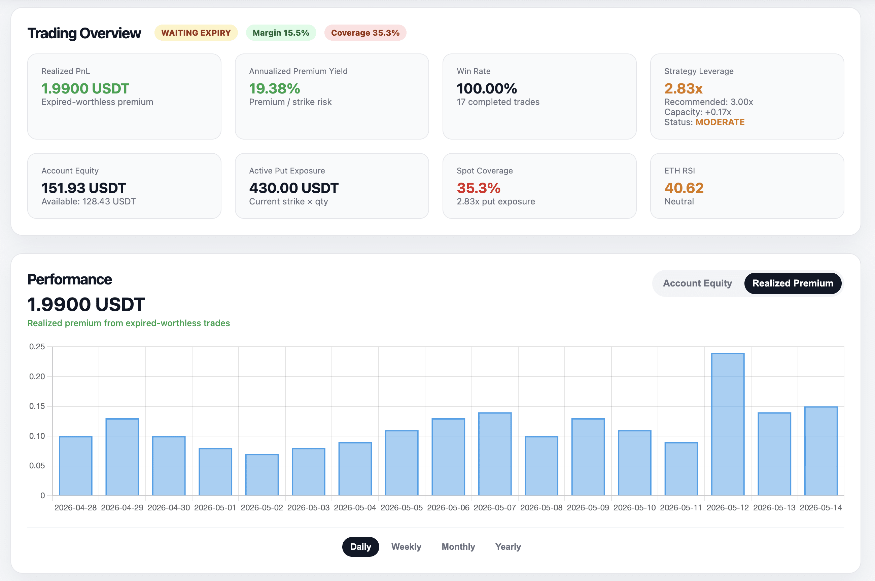Open the Win Rate card
Viewport: 875px width, 581px height.
coord(539,96)
